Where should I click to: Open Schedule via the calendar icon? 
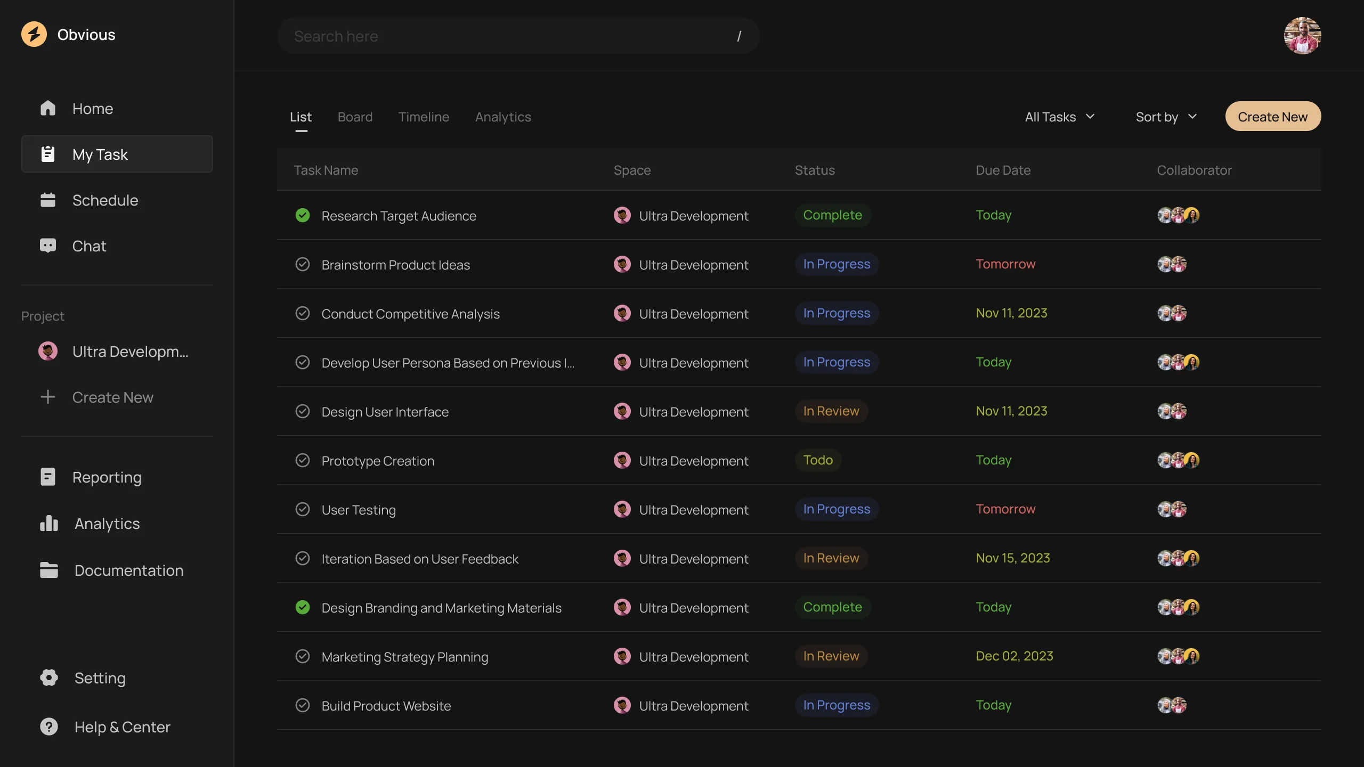click(48, 200)
